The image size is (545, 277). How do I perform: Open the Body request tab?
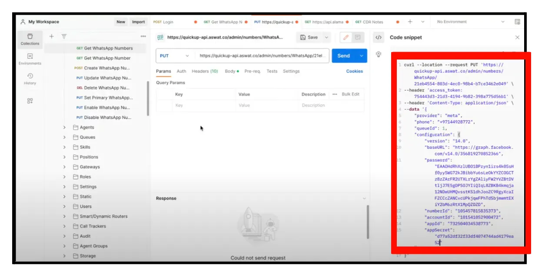pos(232,71)
